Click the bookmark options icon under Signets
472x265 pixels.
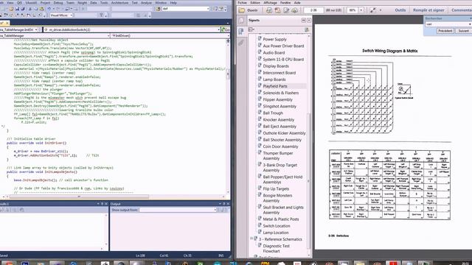pyautogui.click(x=251, y=29)
